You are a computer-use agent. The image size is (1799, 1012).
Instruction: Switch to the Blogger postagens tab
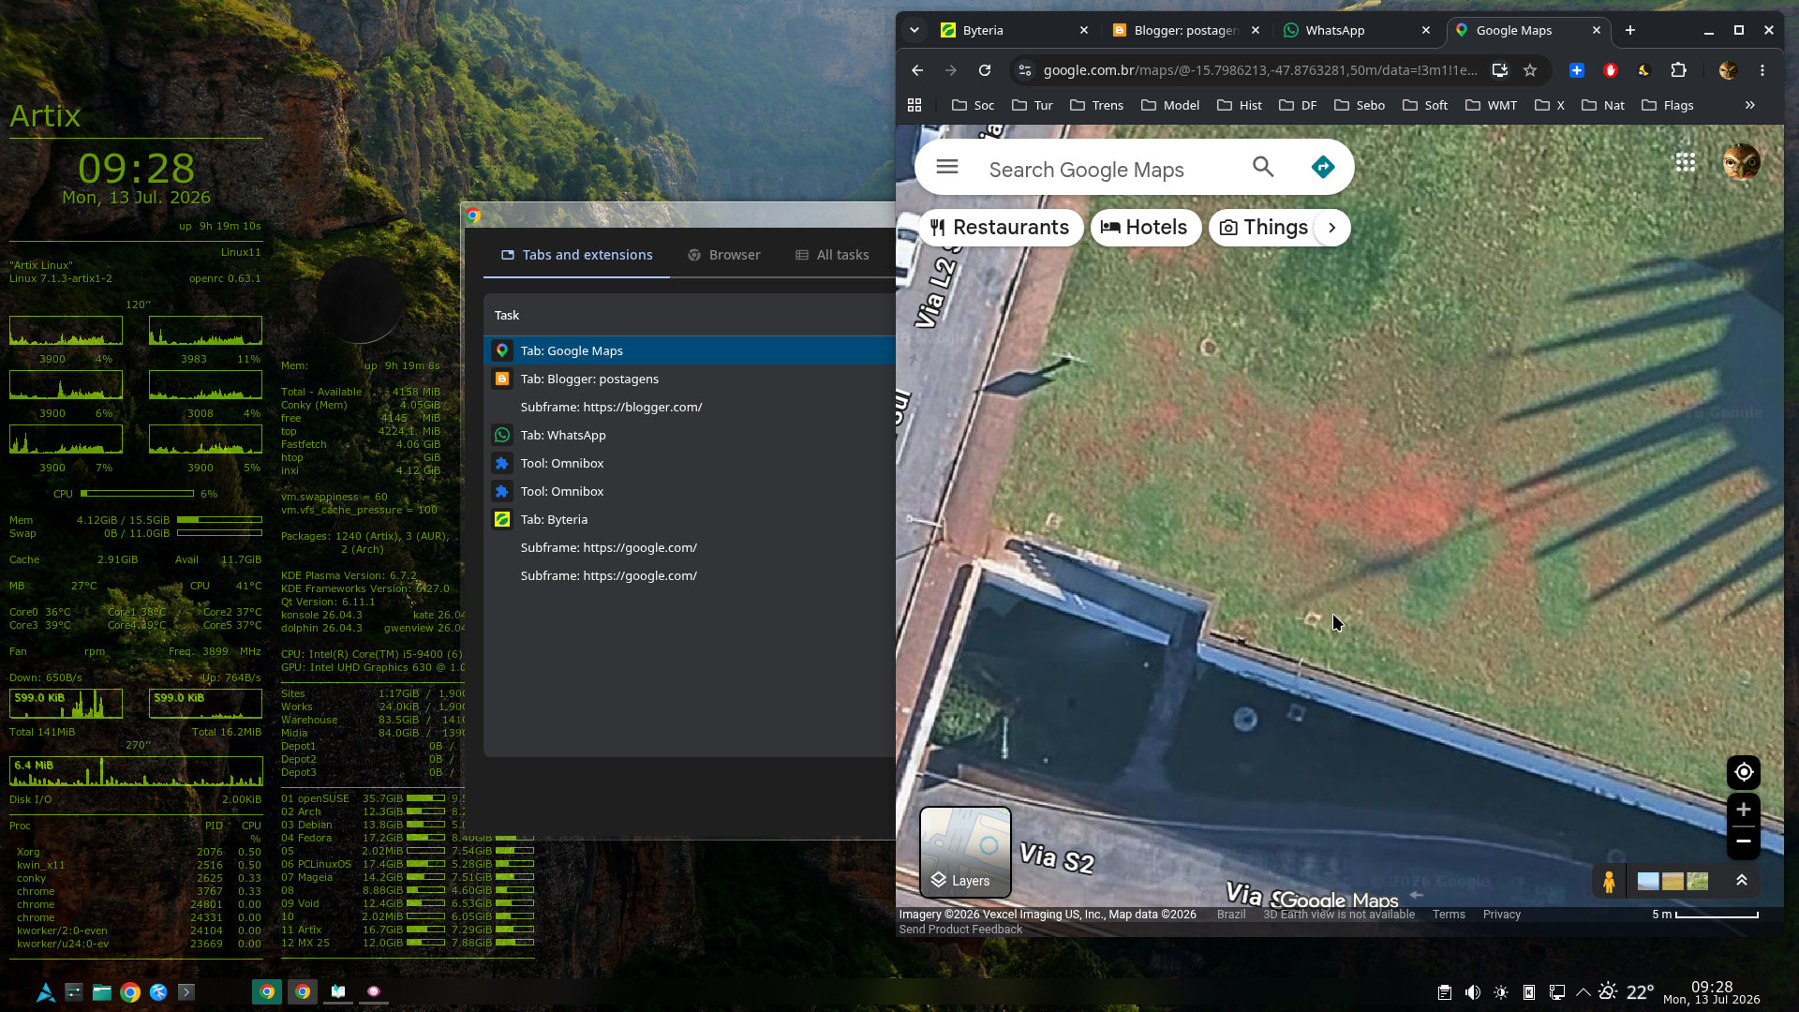(x=1186, y=30)
